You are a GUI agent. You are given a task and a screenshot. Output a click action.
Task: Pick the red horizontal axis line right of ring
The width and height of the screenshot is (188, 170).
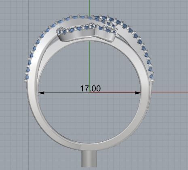tap(170, 92)
